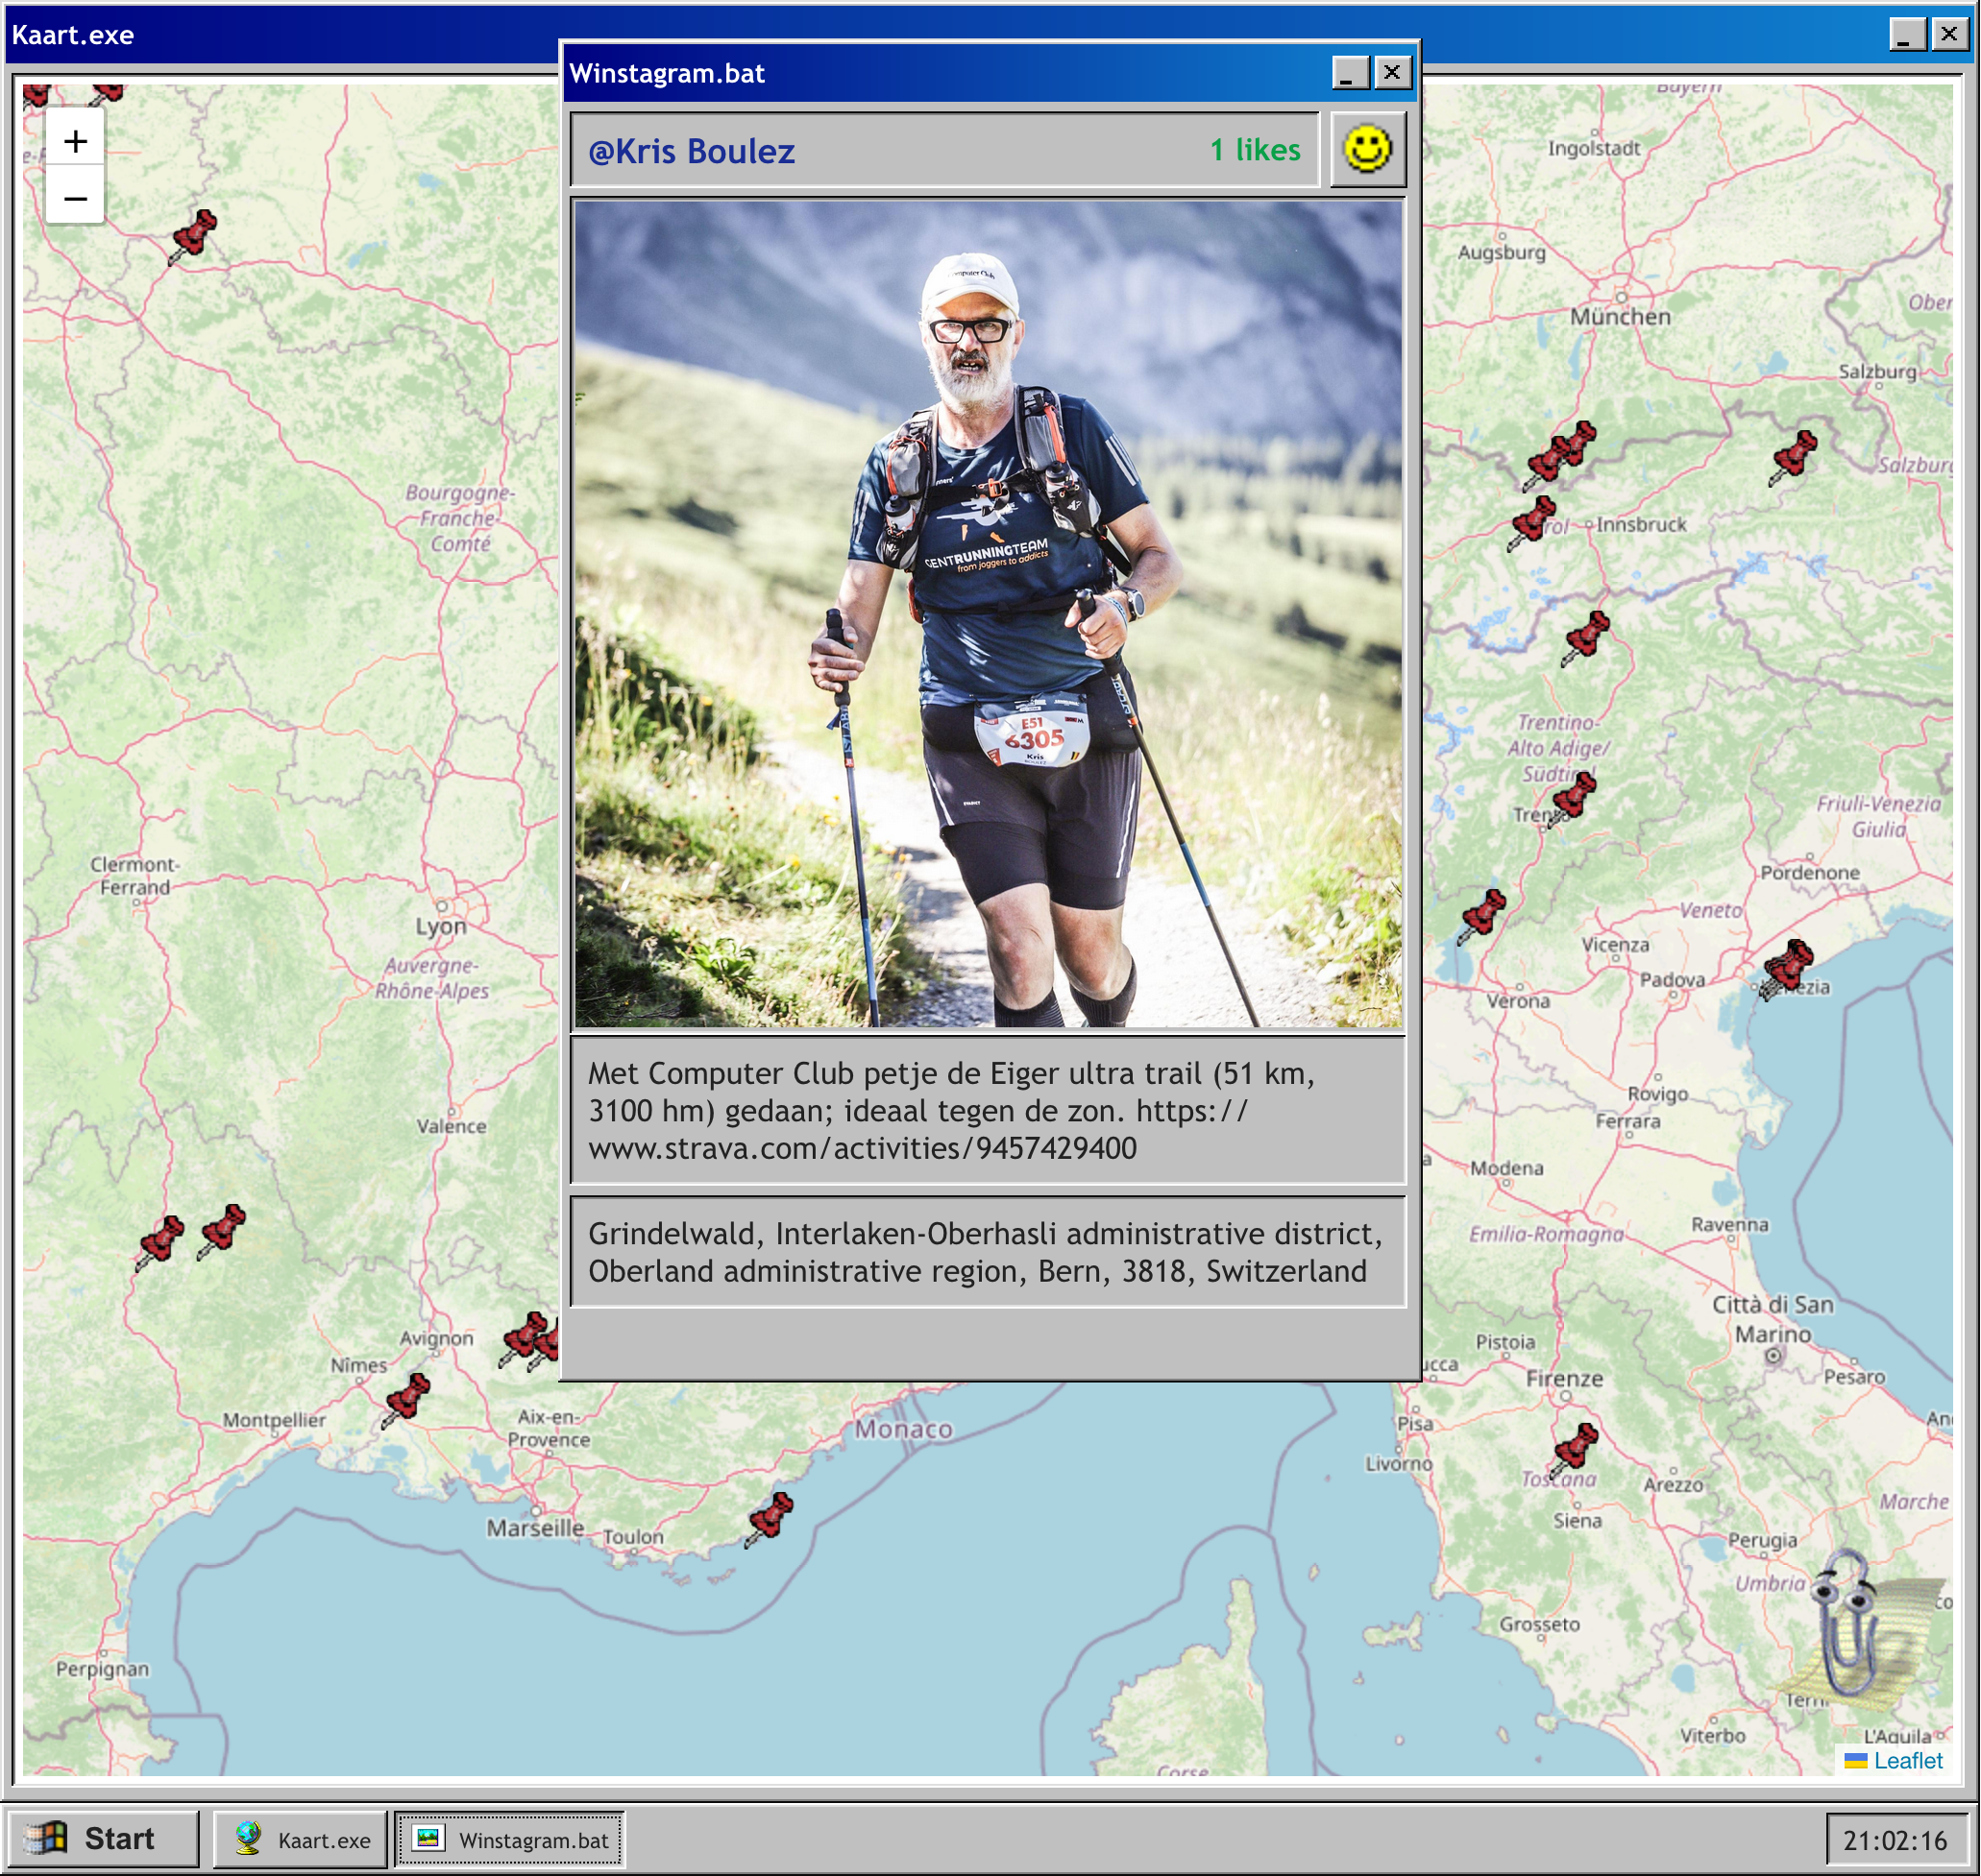Open the @Kris Boulez username

(692, 151)
